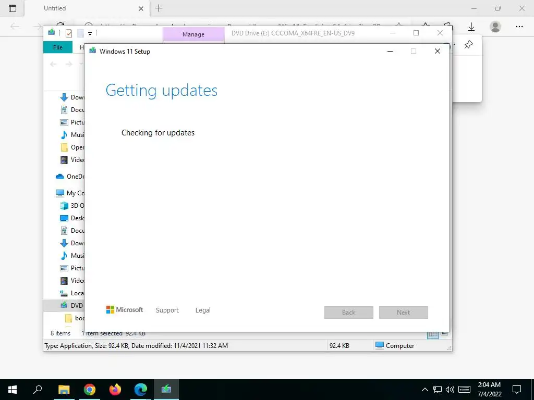Open the Edge profile avatar
Screen dimensions: 534x400
point(495,27)
